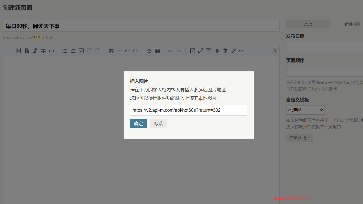This screenshot has height=204, width=363.
Task: Open more options ellipsis in toolbar
Action: click(x=241, y=51)
